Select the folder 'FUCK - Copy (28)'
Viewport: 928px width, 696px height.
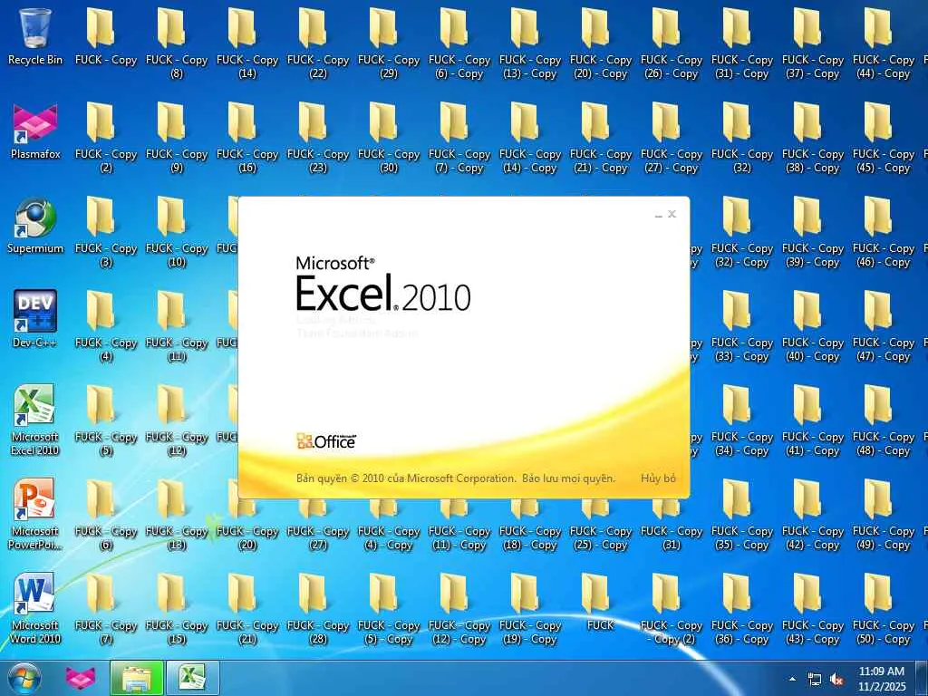click(x=318, y=608)
